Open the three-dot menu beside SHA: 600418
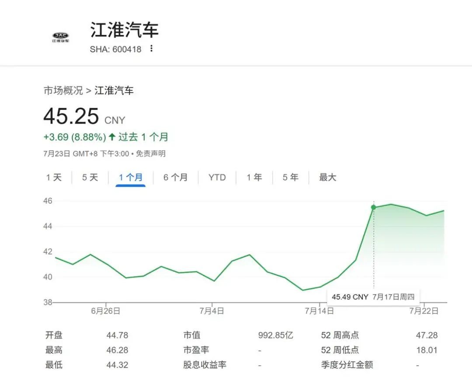The height and width of the screenshot is (384, 472). [151, 48]
